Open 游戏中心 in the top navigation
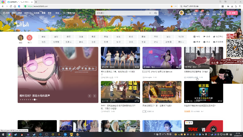Screen dimensions: 243x137 [28, 13]
